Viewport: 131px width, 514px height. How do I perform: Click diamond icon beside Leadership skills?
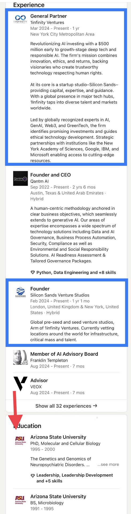click(x=33, y=475)
